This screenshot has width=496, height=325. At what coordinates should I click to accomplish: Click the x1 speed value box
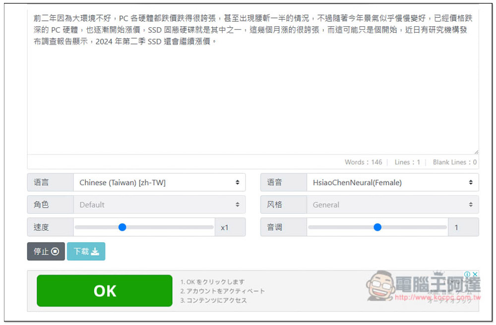tap(230, 227)
